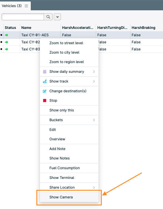Select Show Camera
The image size is (163, 209).
69,197
